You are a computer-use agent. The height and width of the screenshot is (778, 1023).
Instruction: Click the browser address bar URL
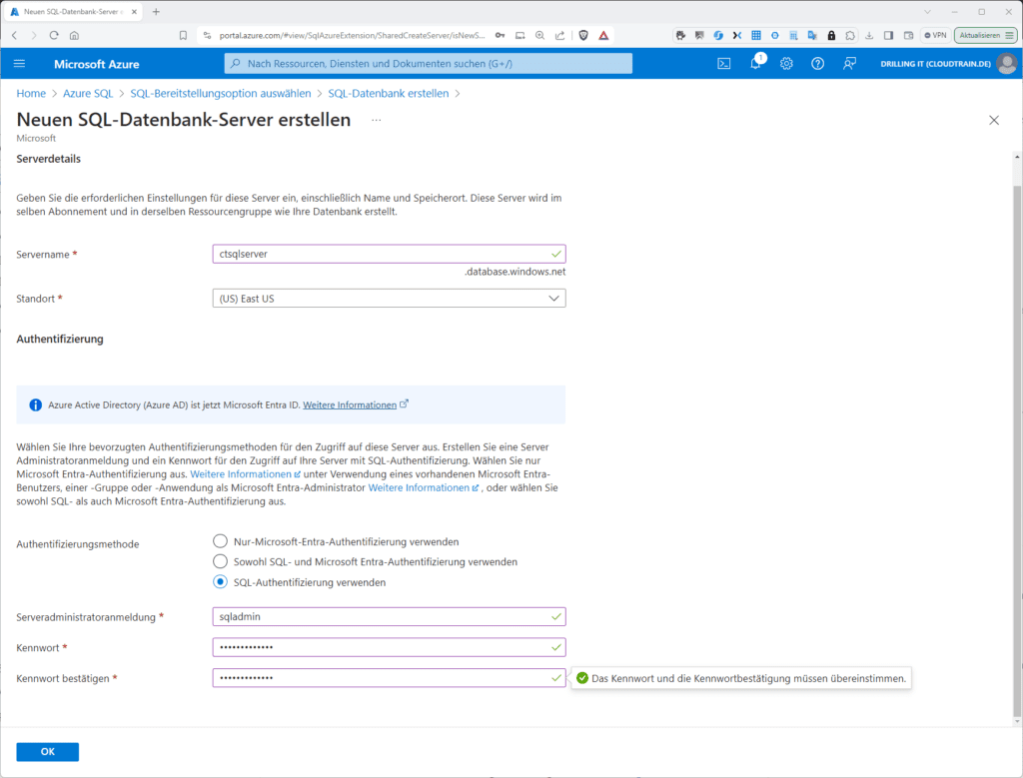click(x=352, y=35)
